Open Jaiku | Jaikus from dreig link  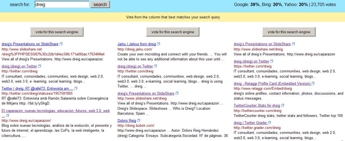(x=137, y=44)
